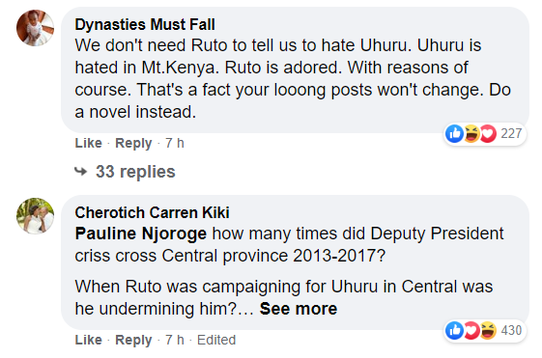Click the Dynasties Must Fall name link
542x358 pixels.
[x=145, y=24]
